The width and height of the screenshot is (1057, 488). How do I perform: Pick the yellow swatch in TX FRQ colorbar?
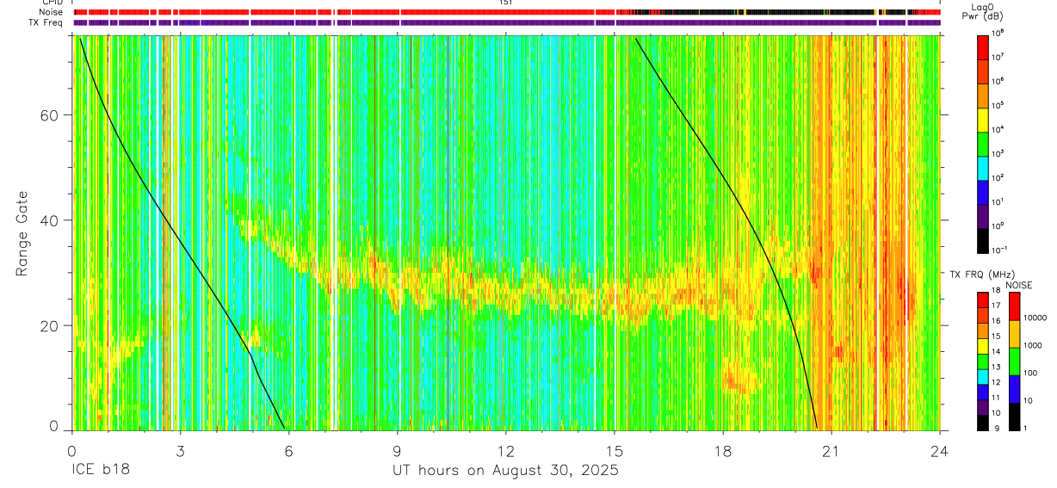click(982, 346)
